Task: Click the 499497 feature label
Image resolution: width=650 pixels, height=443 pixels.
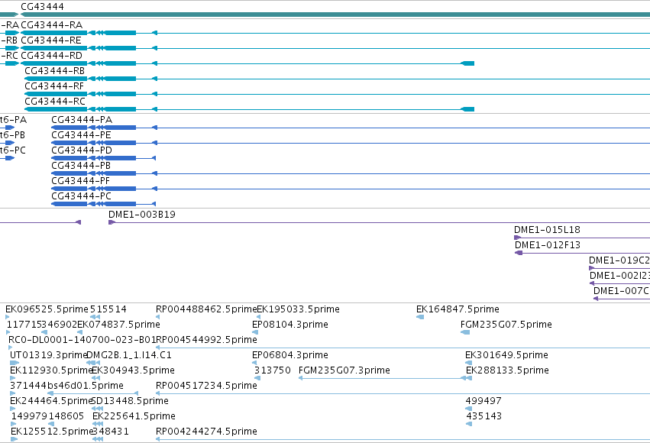Action: [x=483, y=401]
